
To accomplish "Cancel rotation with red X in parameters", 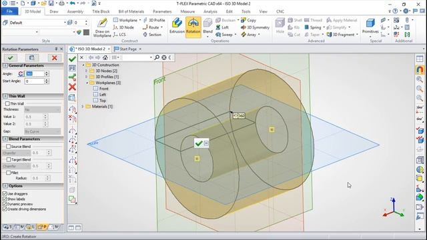I will point(55,58).
